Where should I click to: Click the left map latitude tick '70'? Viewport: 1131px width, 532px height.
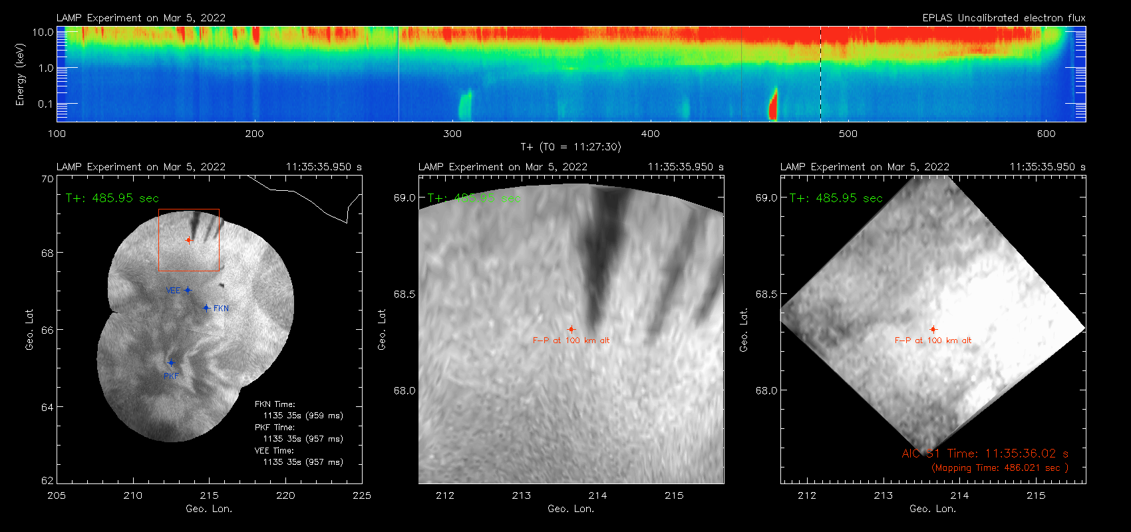click(47, 179)
